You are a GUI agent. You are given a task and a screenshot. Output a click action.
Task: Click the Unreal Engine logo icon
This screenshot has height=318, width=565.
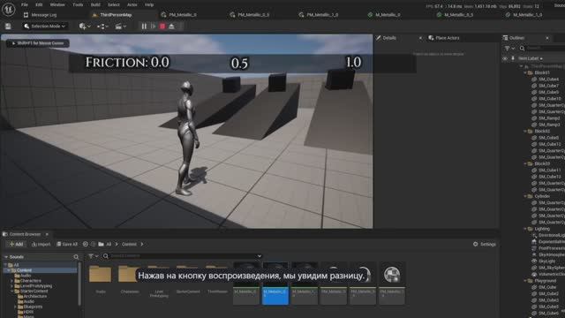pos(8,9)
